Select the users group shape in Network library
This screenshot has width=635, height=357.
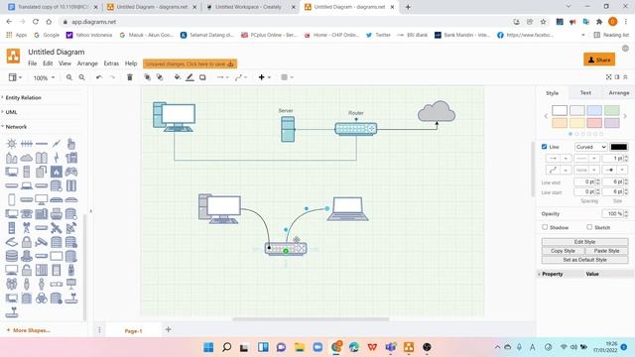coord(11,284)
